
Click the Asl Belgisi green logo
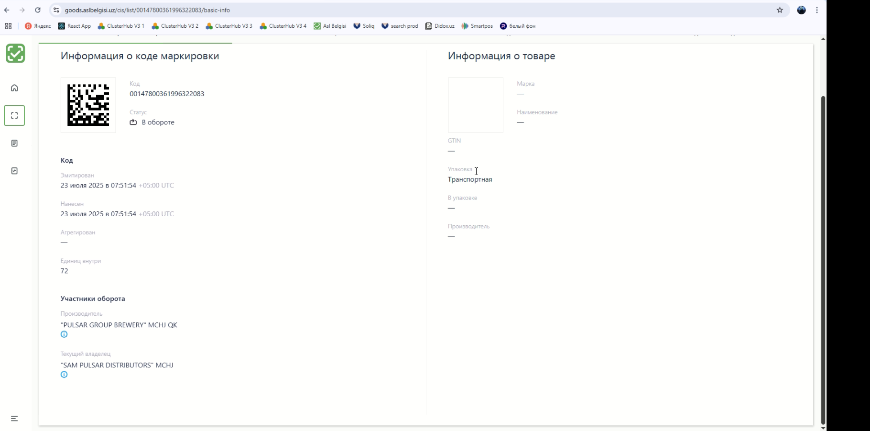click(15, 53)
